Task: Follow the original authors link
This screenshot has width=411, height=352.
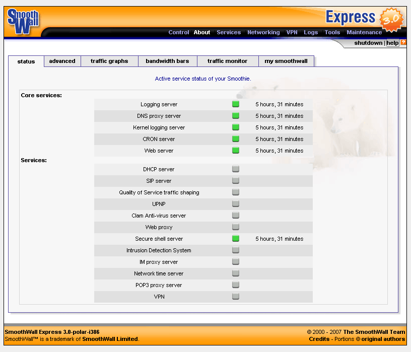Action: click(383, 339)
